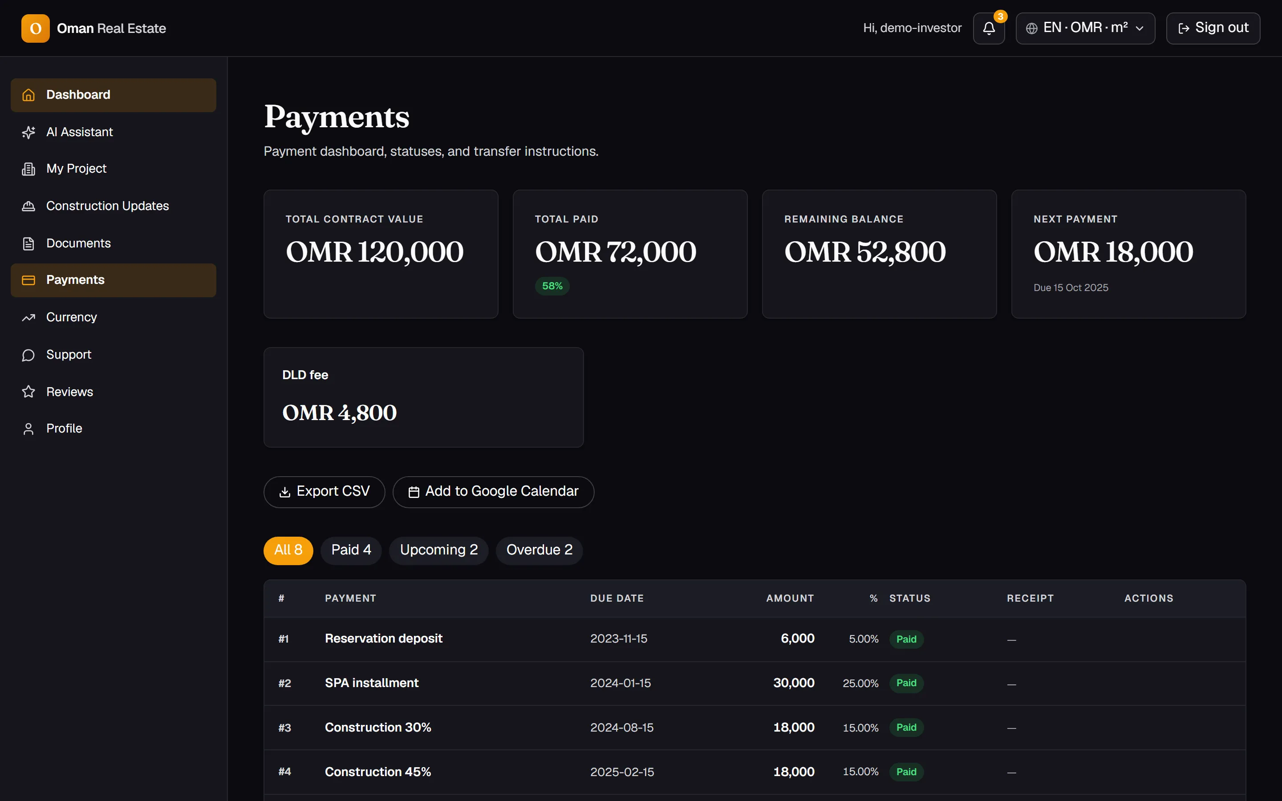The height and width of the screenshot is (801, 1282).
Task: Click the Paid status badge in row #1
Action: point(906,639)
